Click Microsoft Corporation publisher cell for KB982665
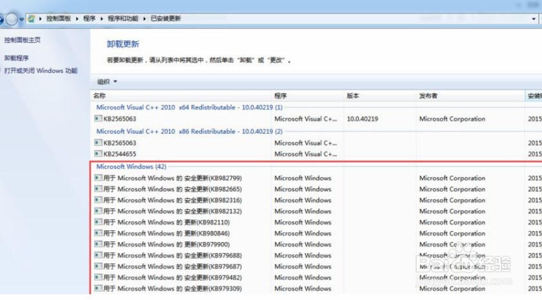 [x=452, y=189]
